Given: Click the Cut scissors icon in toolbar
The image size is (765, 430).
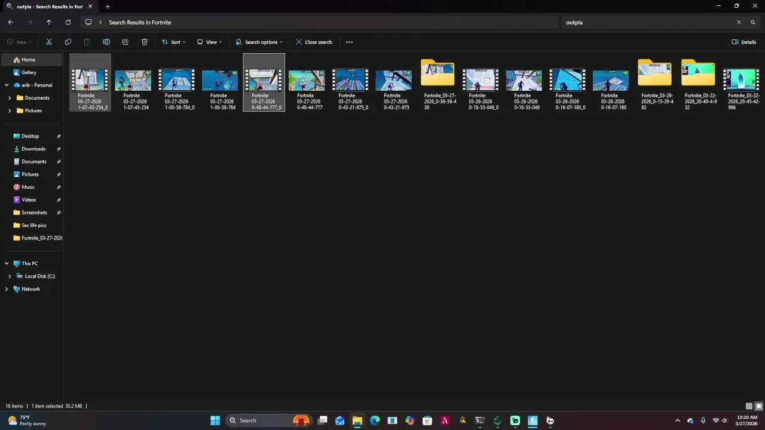Looking at the screenshot, I should pos(49,42).
